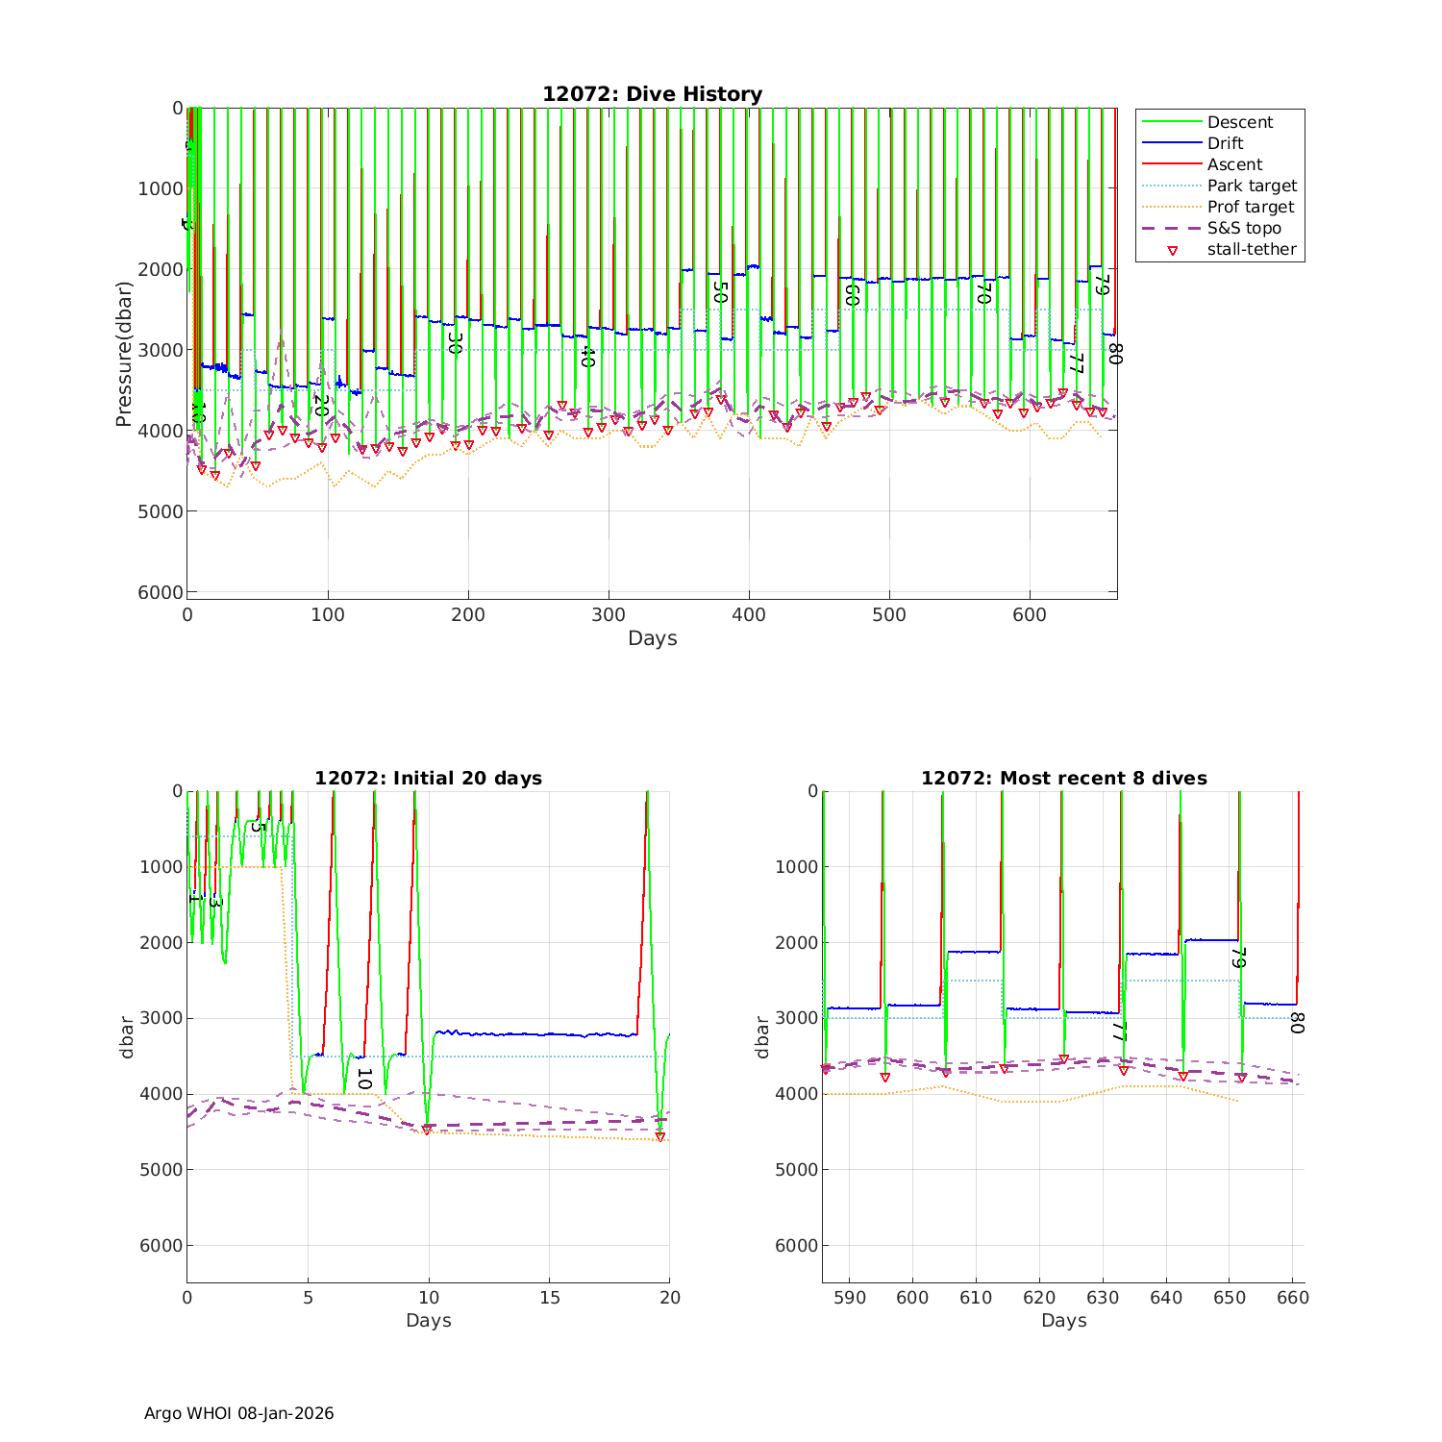Click the 'Argo WHOI 08-Jan-2026' footer text
The height and width of the screenshot is (1442, 1442).
tap(238, 1413)
